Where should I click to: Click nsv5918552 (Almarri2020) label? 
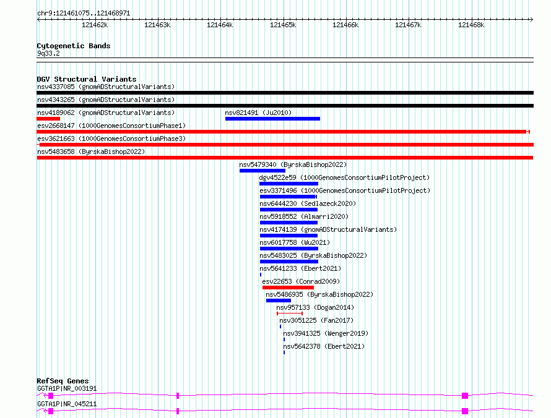pos(304,216)
